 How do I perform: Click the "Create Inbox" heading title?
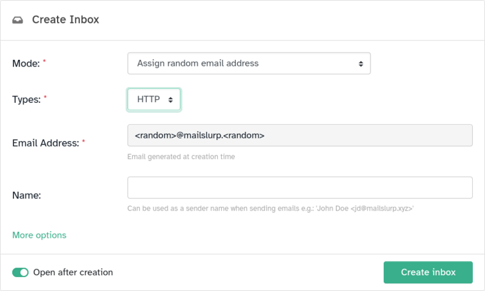pyautogui.click(x=65, y=19)
